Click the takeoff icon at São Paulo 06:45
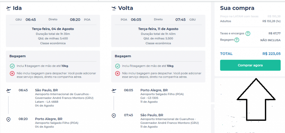The height and width of the screenshot is (133, 285). click(x=8, y=90)
